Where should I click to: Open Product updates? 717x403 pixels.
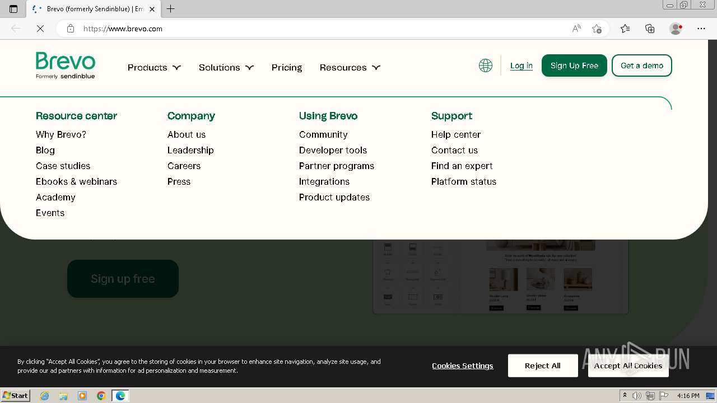point(334,197)
